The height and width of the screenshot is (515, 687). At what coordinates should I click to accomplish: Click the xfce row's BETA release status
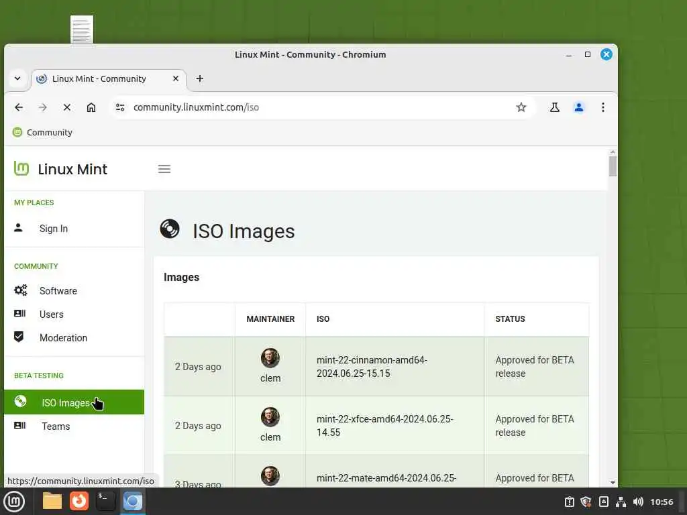click(x=535, y=426)
